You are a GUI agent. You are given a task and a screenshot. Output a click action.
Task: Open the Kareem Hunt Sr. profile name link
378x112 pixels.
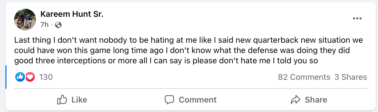(x=72, y=15)
